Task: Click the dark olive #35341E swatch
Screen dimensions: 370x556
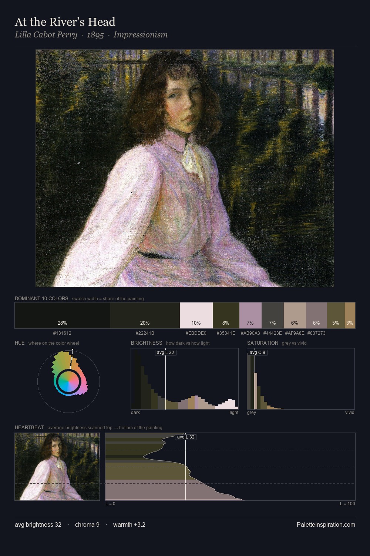Action: (x=226, y=315)
